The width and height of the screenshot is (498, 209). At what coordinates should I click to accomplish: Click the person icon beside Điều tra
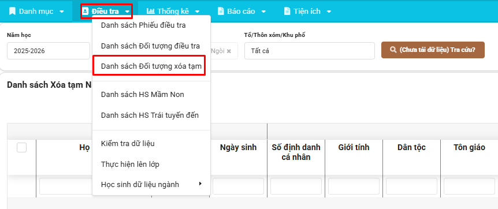(86, 12)
